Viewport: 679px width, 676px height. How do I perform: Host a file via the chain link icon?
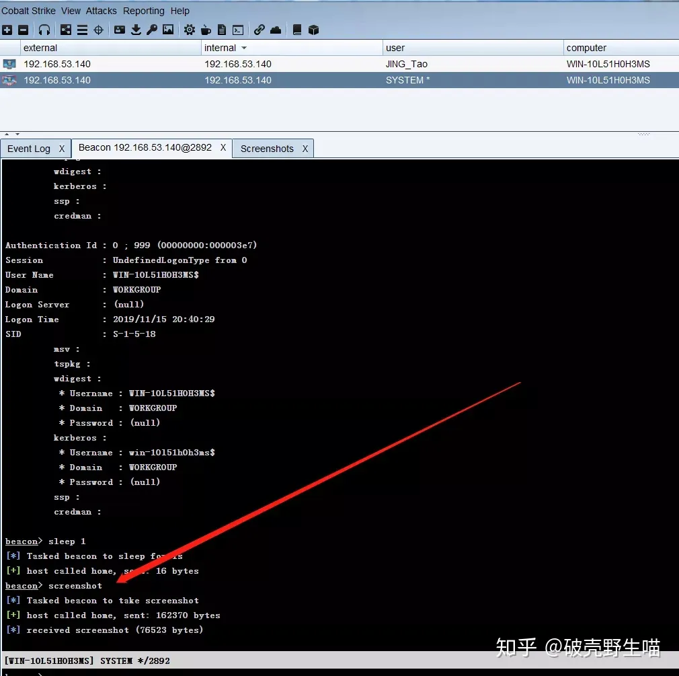[259, 30]
